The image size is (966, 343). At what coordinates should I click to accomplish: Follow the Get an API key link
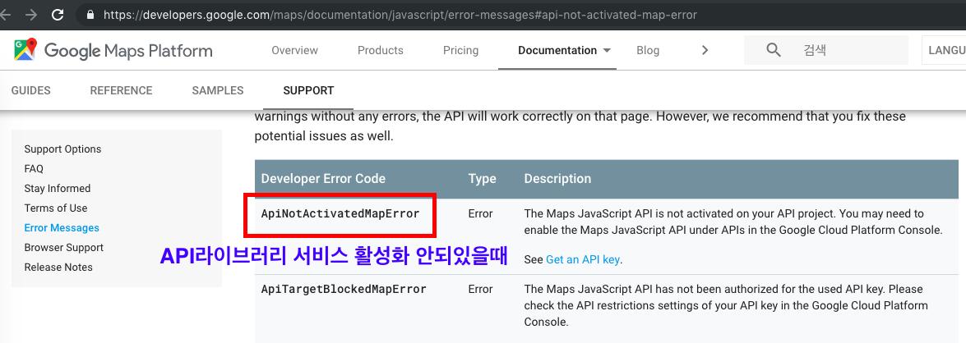click(582, 259)
